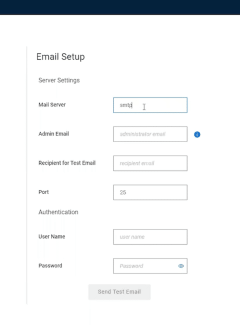Viewport: 240px width, 325px height.
Task: Click the Port label text
Action: click(43, 192)
